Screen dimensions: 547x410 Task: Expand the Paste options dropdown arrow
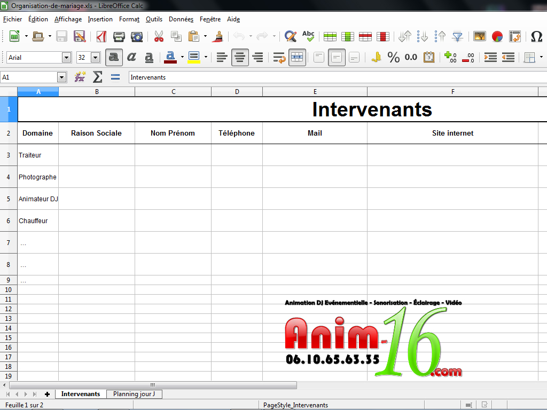(205, 36)
